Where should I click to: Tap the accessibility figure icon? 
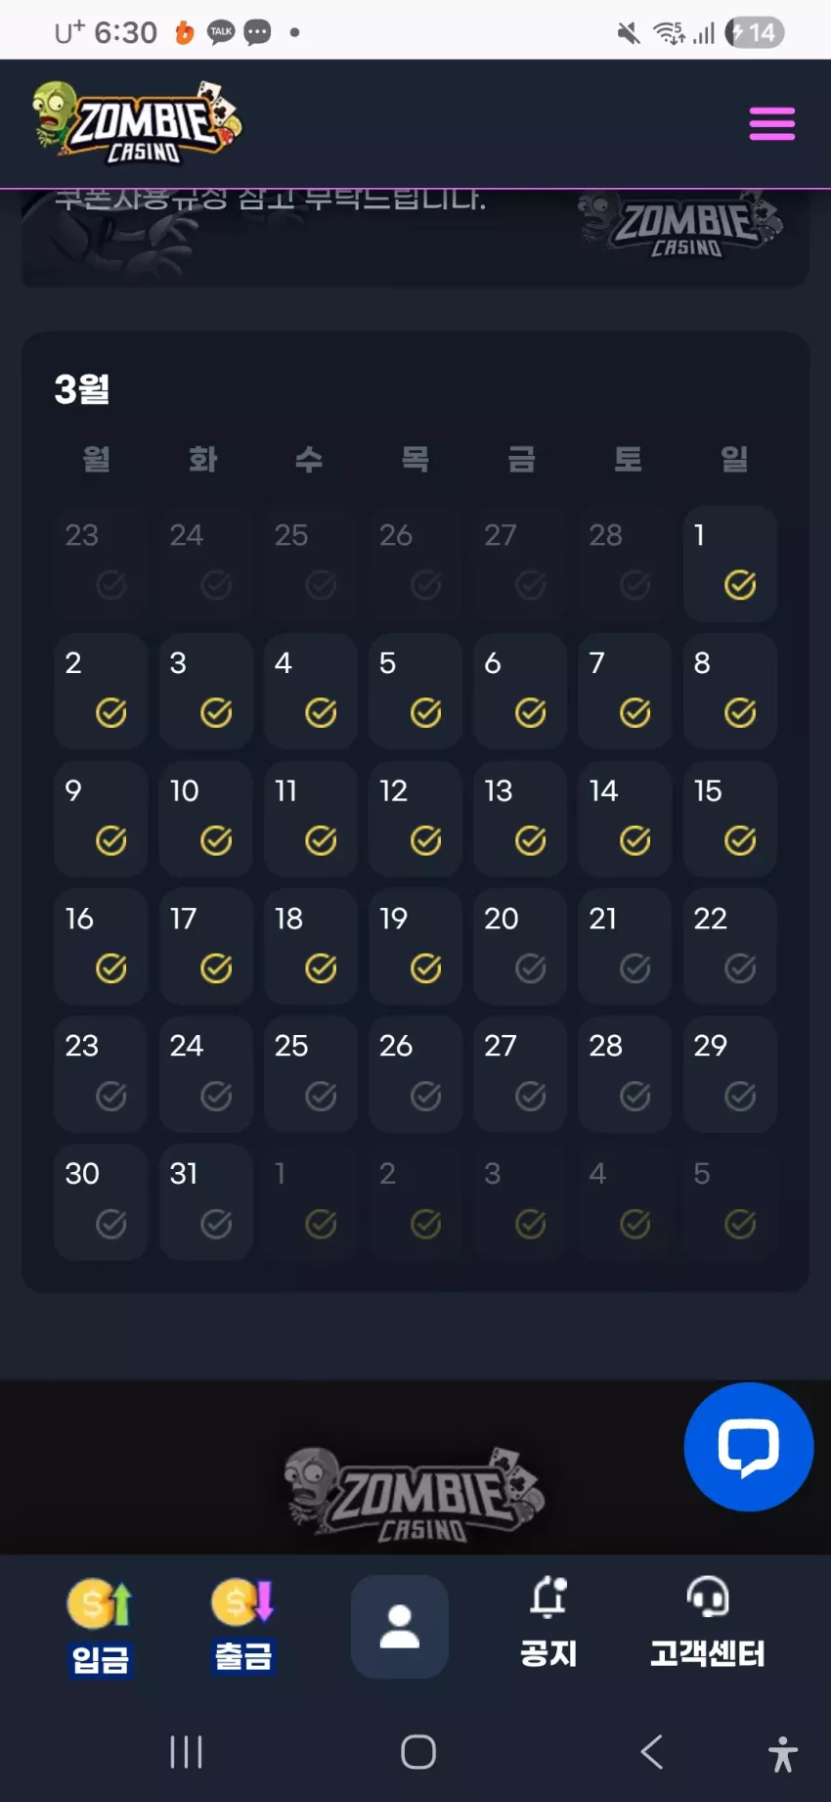(782, 1753)
